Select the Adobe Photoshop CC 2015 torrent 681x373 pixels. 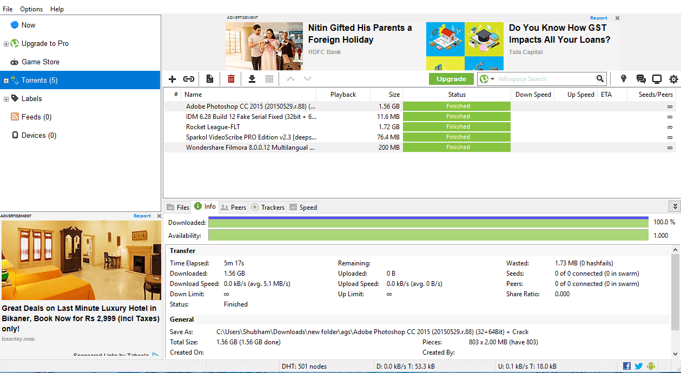[420, 106]
